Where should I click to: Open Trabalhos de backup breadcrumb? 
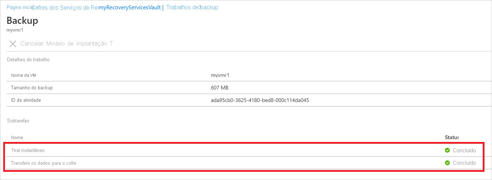coord(192,7)
